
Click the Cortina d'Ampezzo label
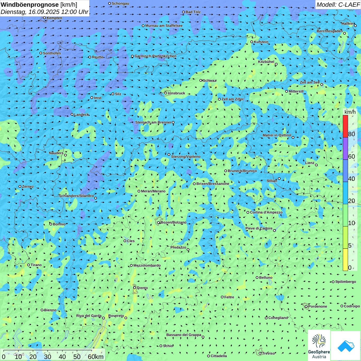(x=266, y=212)
